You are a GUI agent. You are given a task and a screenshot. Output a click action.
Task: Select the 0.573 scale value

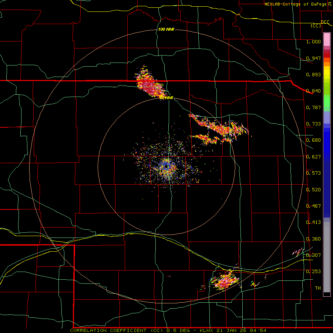pyautogui.click(x=313, y=173)
